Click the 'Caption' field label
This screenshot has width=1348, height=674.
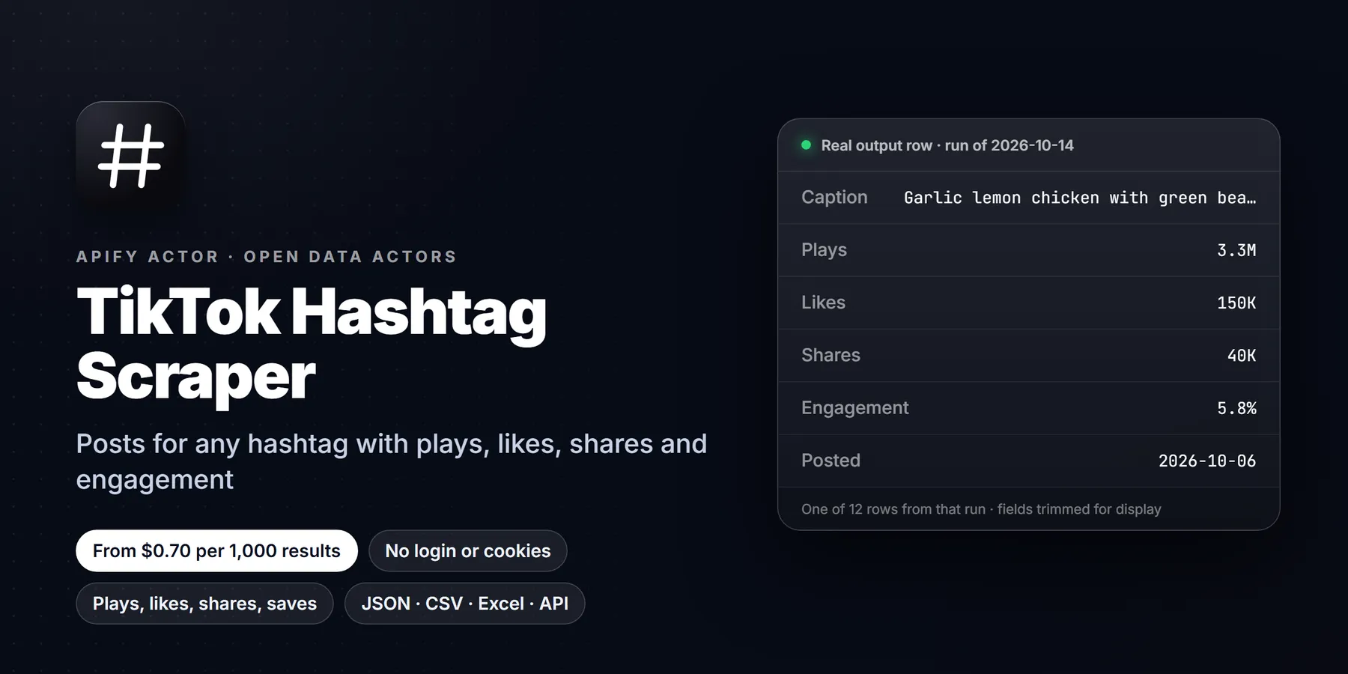pyautogui.click(x=834, y=197)
